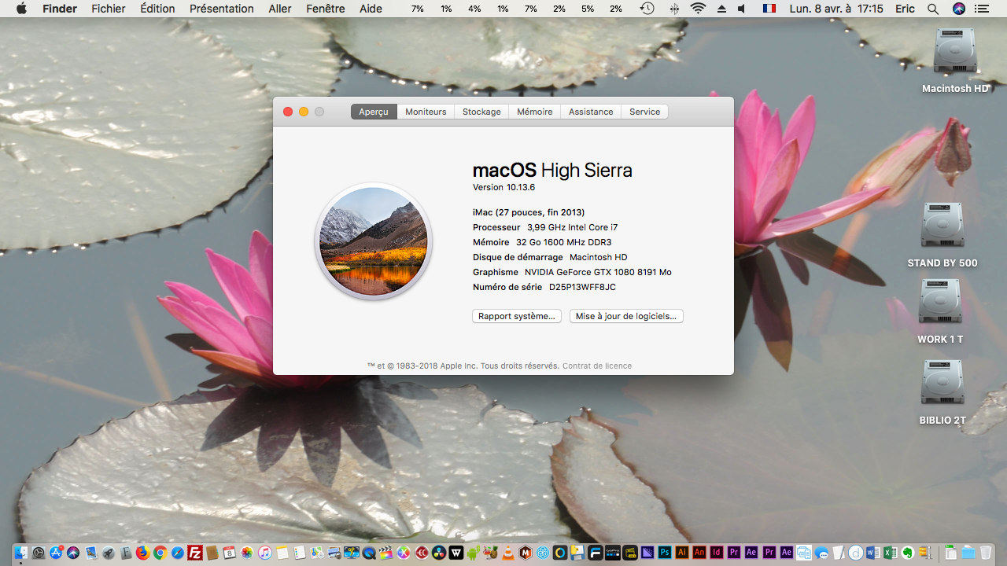Open Reminders in the Dock

point(300,553)
